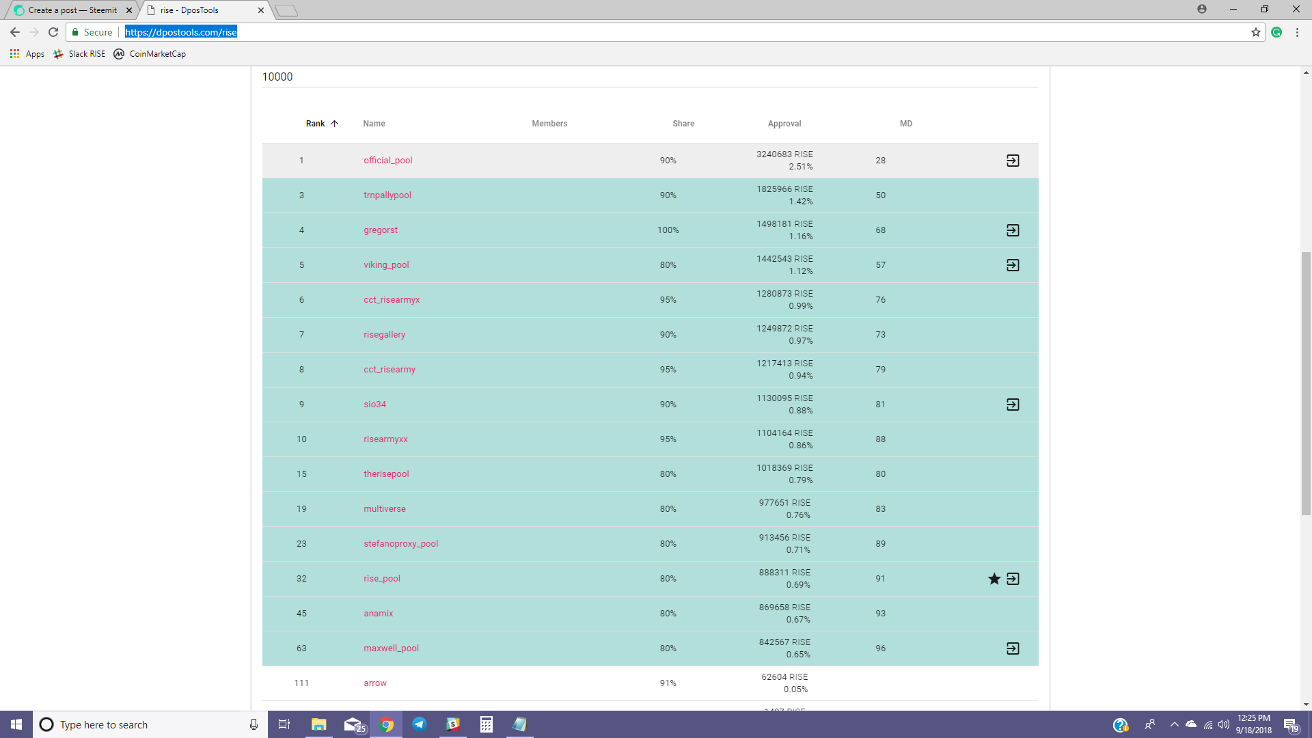Open Telegram from the taskbar
1312x738 pixels.
point(420,724)
